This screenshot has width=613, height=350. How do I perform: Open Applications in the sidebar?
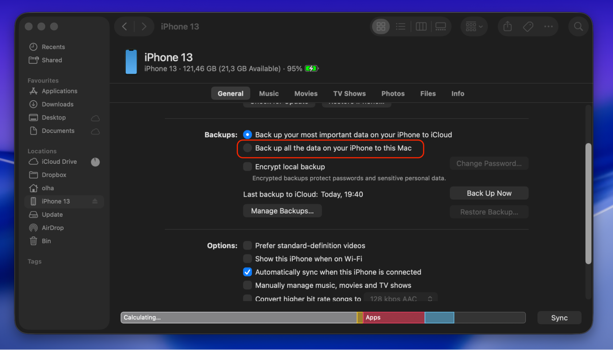(x=64, y=91)
